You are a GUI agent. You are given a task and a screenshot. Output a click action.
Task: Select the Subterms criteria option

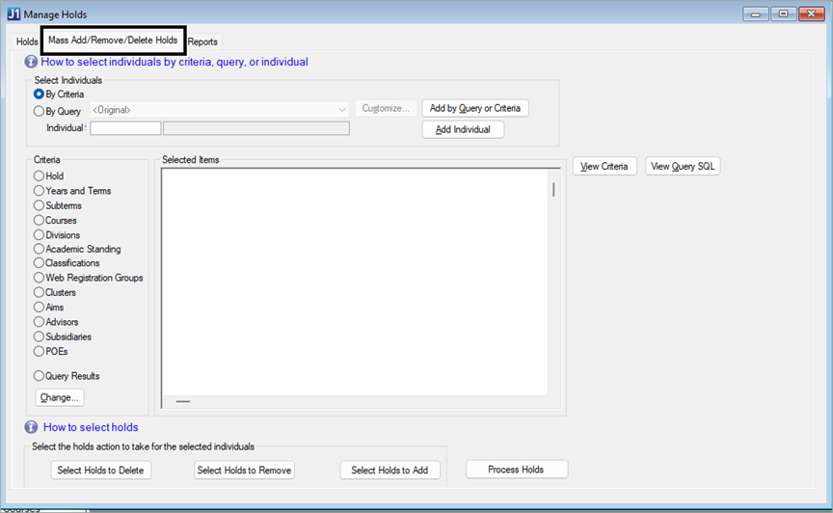pyautogui.click(x=39, y=205)
